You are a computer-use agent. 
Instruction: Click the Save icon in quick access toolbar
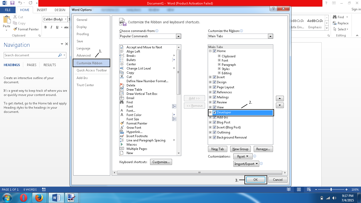point(12,3)
